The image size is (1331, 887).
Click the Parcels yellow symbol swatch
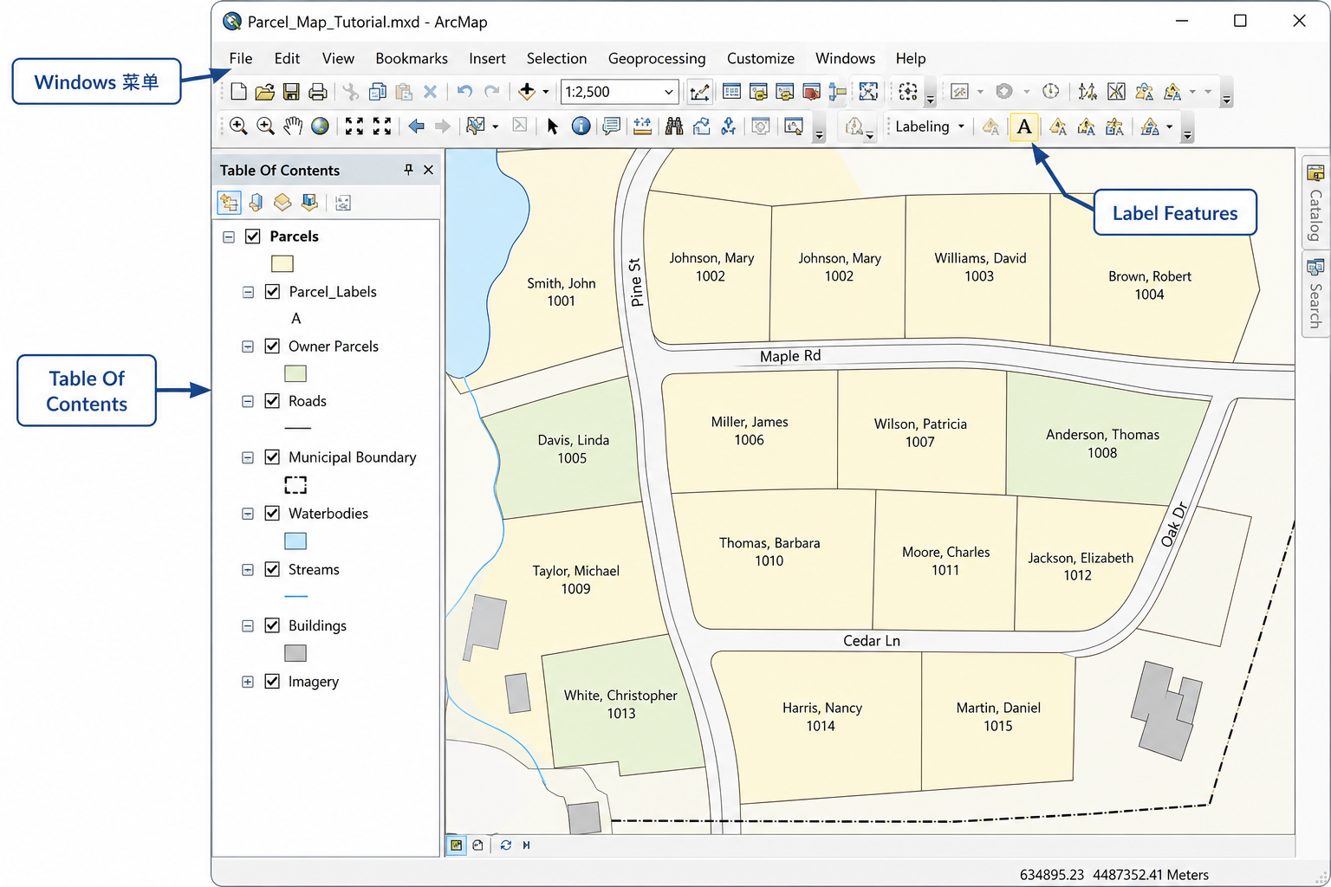click(x=282, y=263)
